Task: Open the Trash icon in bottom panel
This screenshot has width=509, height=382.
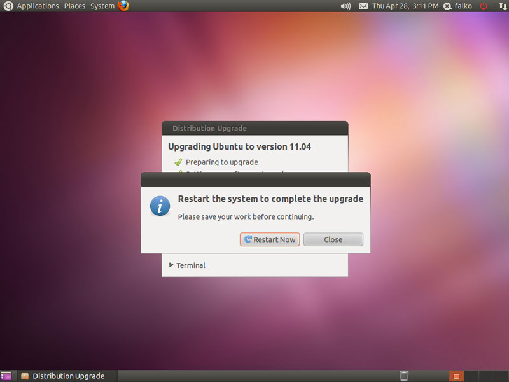Action: (x=404, y=376)
